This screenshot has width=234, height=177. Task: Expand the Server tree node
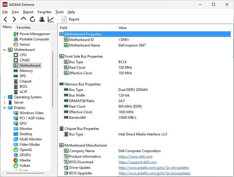click(x=4, y=103)
